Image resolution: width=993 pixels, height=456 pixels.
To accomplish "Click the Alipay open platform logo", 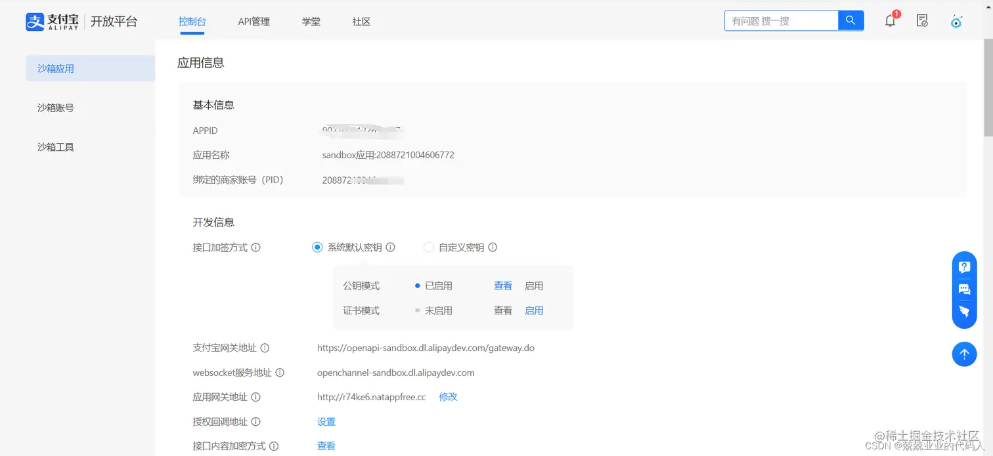I will [82, 21].
